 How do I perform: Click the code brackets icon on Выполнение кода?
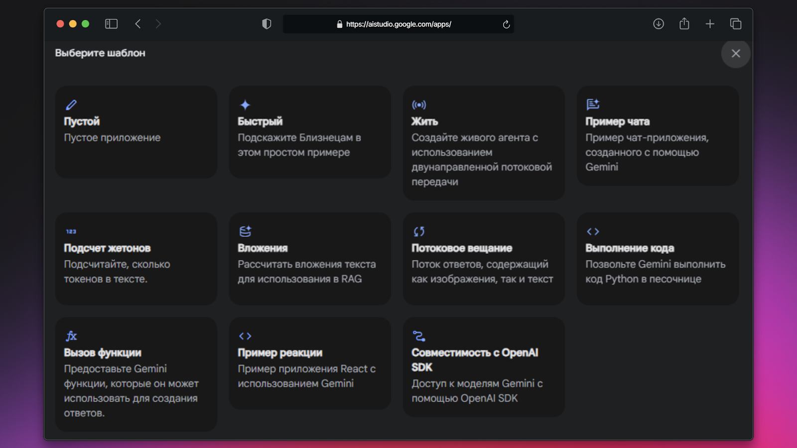593,231
